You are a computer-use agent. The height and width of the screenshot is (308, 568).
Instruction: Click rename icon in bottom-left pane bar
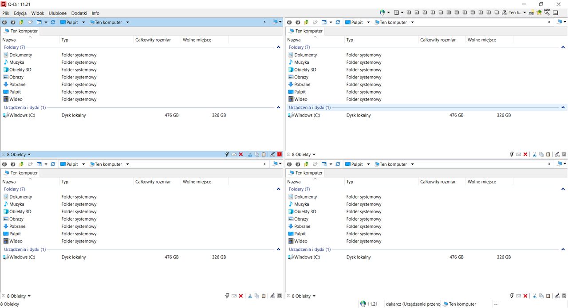(x=234, y=296)
